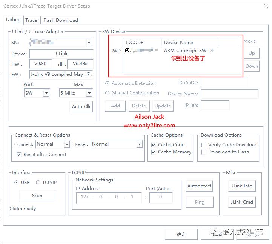Click the 确定 confirm button

pyautogui.click(x=181, y=235)
